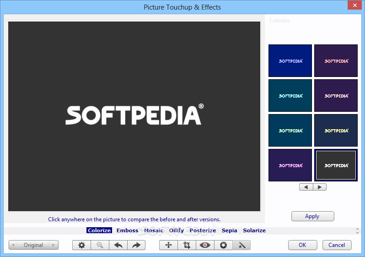Click the Apply button
The image size is (365, 257).
312,216
